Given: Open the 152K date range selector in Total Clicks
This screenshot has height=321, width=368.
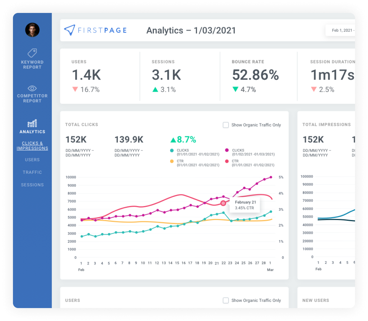Looking at the screenshot, I should click(x=79, y=153).
